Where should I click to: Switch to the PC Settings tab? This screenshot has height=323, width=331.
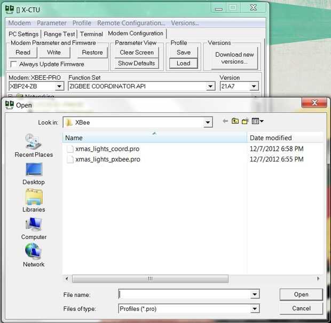pyautogui.click(x=23, y=34)
